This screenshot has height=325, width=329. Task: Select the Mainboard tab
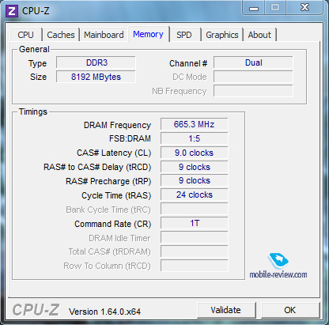(104, 35)
